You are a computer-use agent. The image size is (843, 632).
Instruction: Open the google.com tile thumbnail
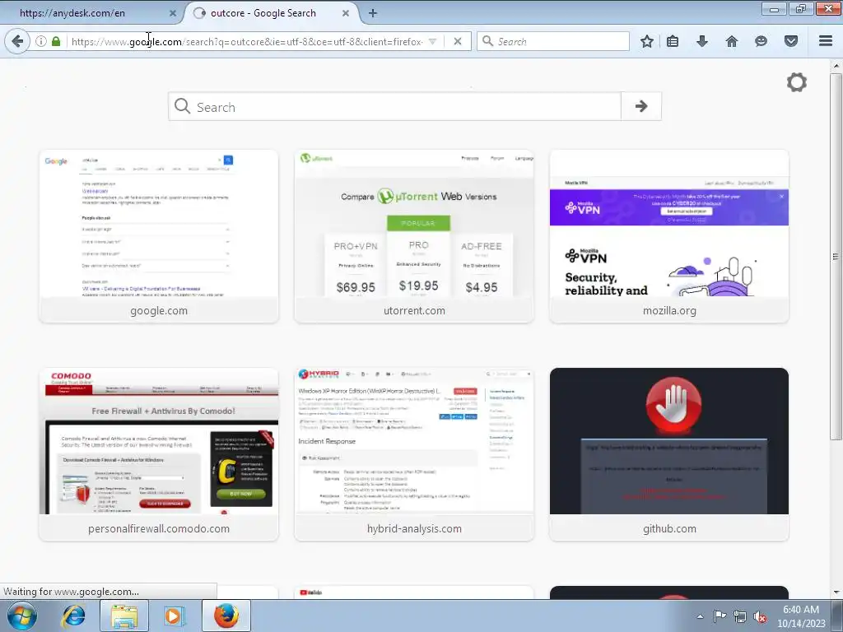pyautogui.click(x=159, y=224)
